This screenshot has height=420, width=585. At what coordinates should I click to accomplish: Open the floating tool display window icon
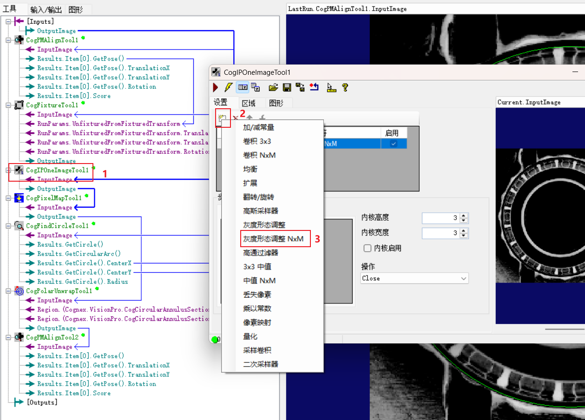[x=255, y=87]
